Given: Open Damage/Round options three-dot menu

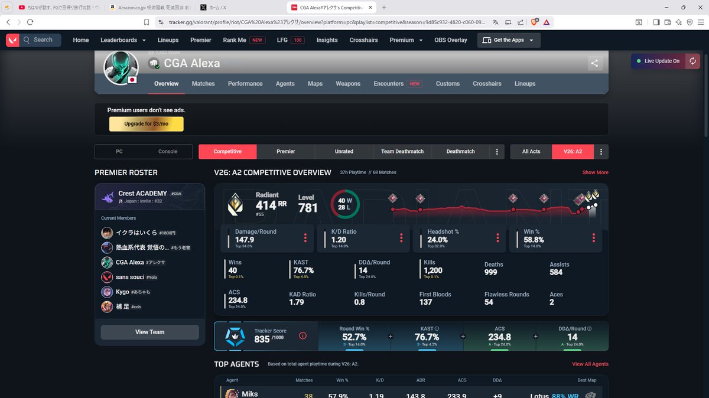Looking at the screenshot, I should [x=305, y=238].
